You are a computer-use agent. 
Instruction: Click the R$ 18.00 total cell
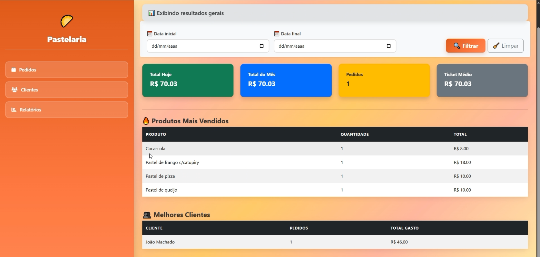[462, 162]
